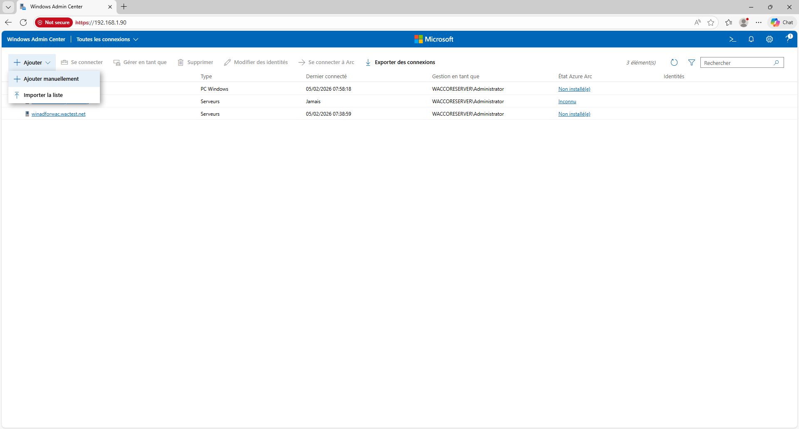Screen dimensions: 799x429
Task: Choose Importer la liste from the menu
Action: click(x=54, y=95)
